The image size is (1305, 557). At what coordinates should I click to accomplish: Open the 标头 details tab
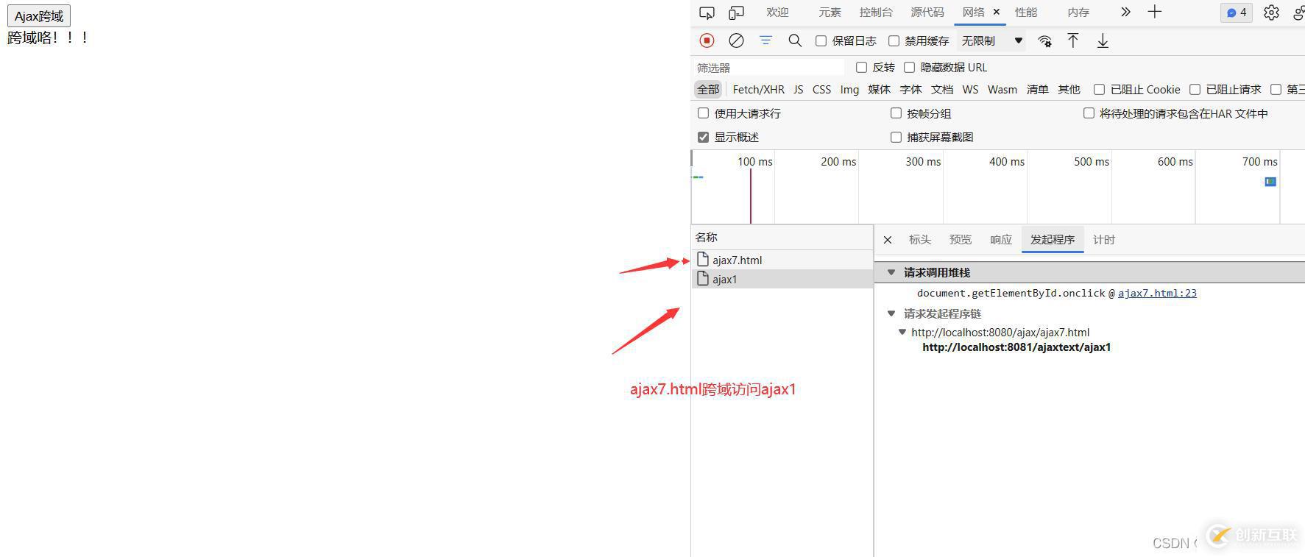[x=920, y=240]
